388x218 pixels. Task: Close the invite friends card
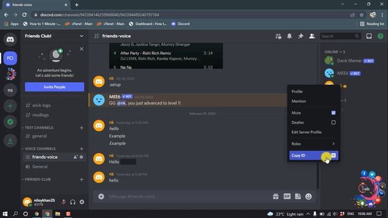pos(82,49)
